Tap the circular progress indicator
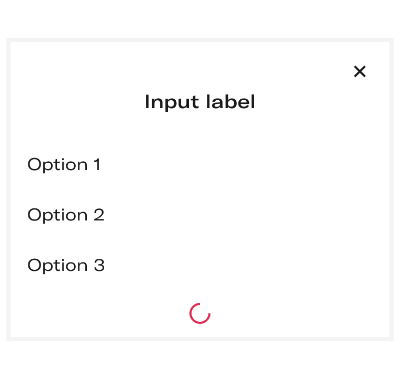The image size is (401, 379). (x=200, y=313)
